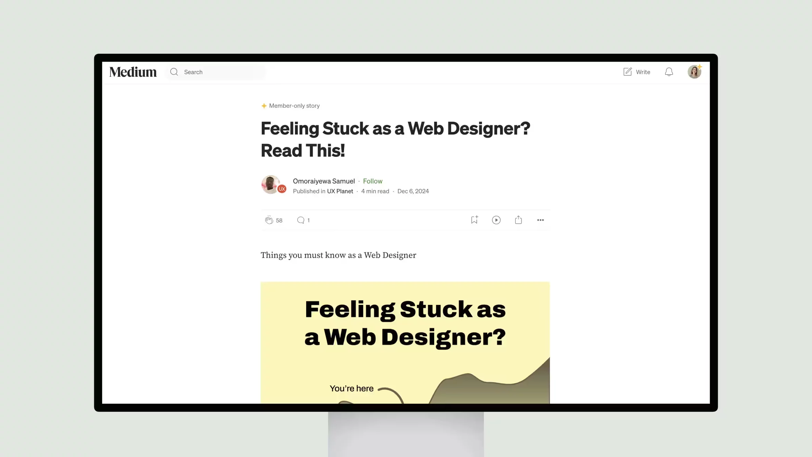Image resolution: width=812 pixels, height=457 pixels.
Task: Click the Write menu item in navbar
Action: tap(637, 72)
